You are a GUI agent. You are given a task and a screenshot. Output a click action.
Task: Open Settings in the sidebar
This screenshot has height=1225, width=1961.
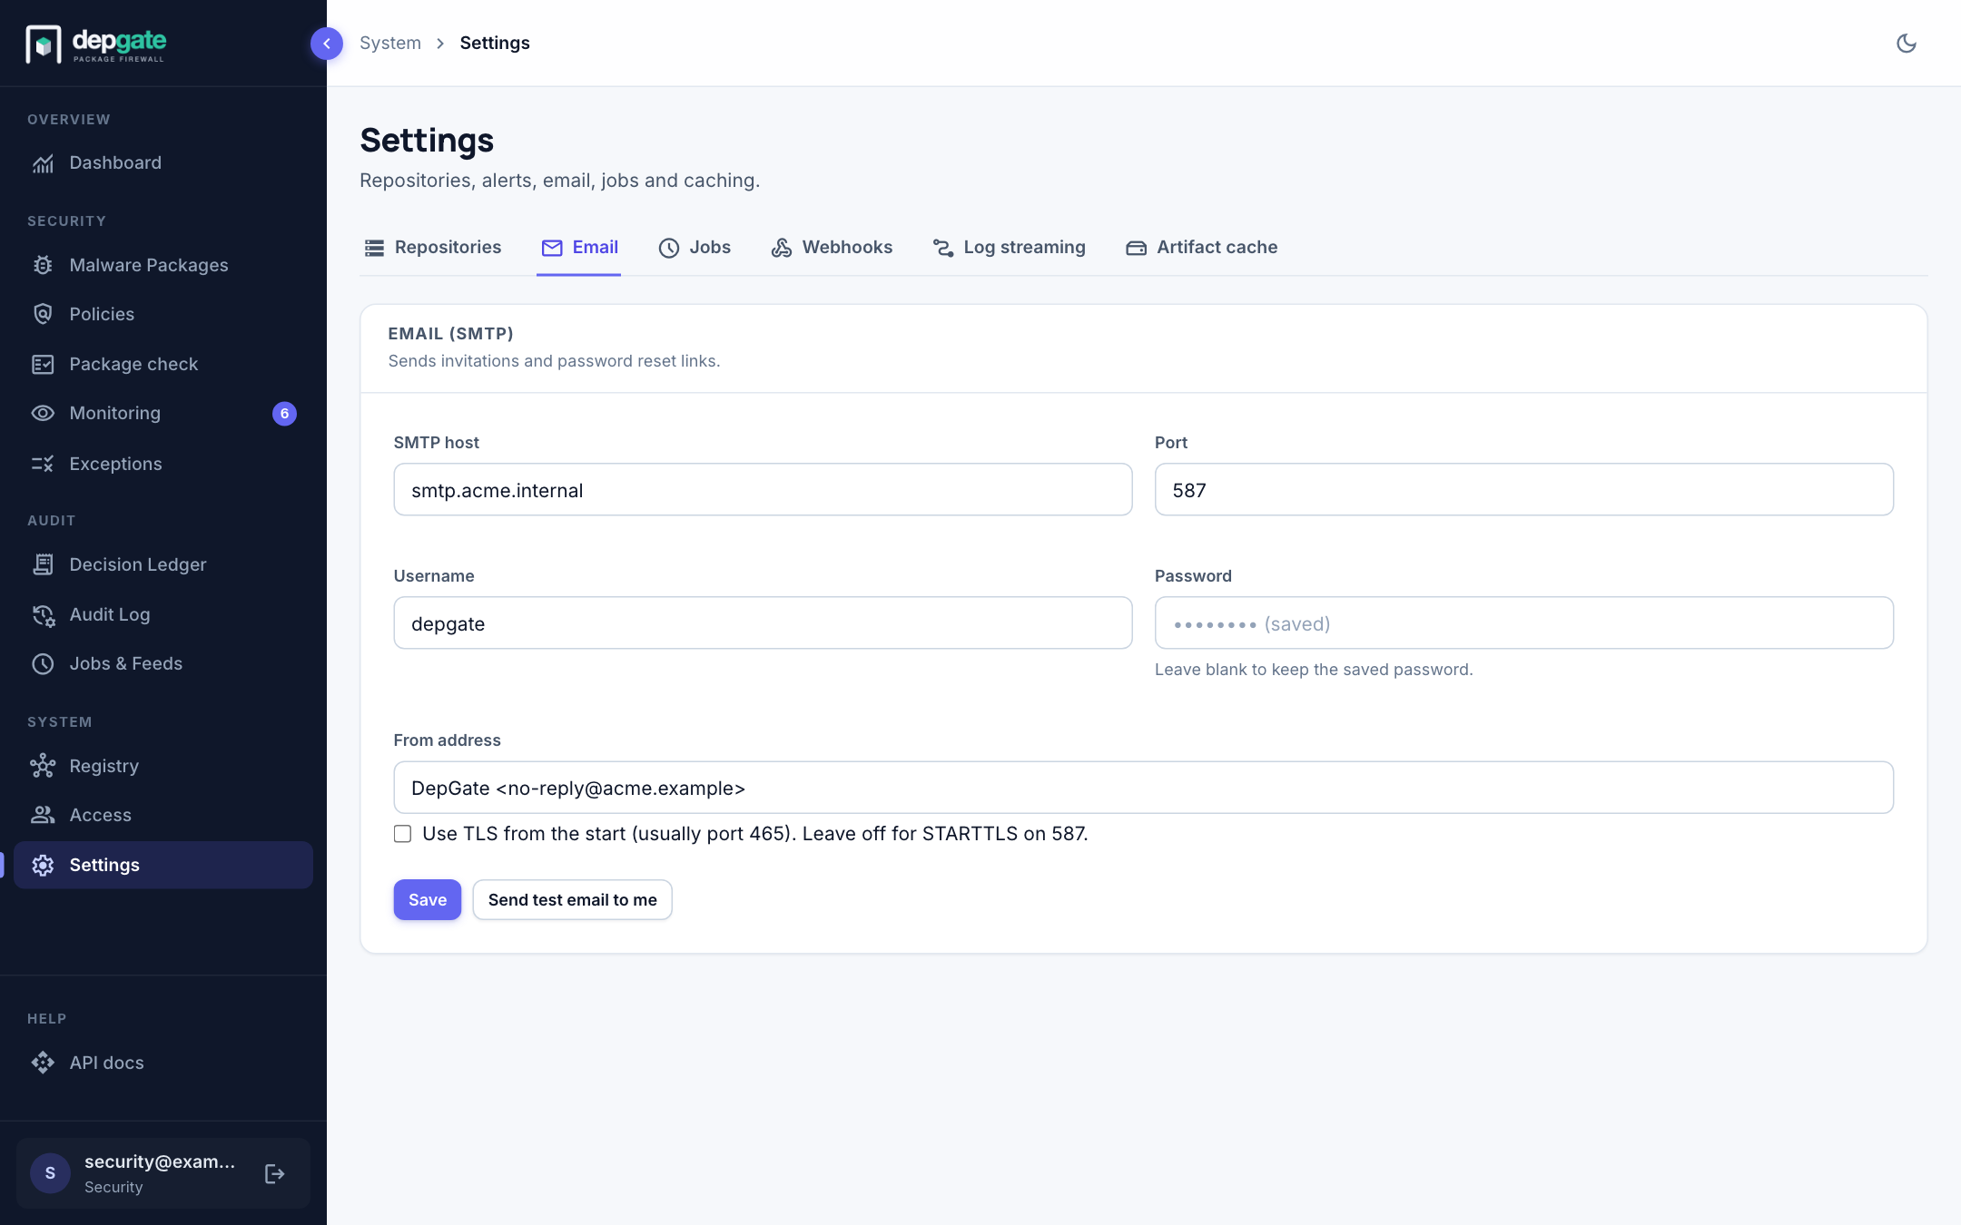(x=163, y=865)
